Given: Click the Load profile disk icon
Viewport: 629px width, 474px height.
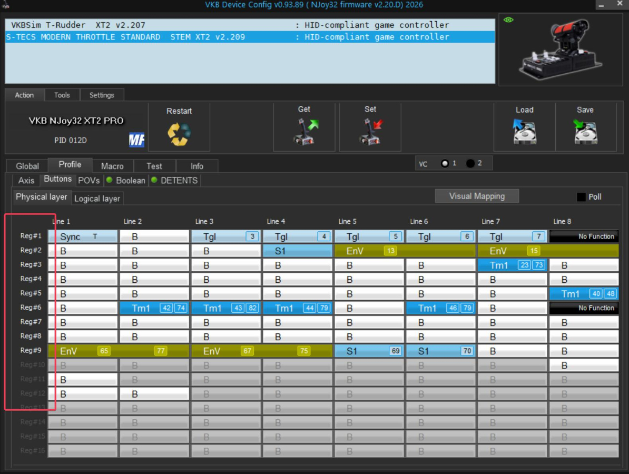Looking at the screenshot, I should [x=524, y=132].
